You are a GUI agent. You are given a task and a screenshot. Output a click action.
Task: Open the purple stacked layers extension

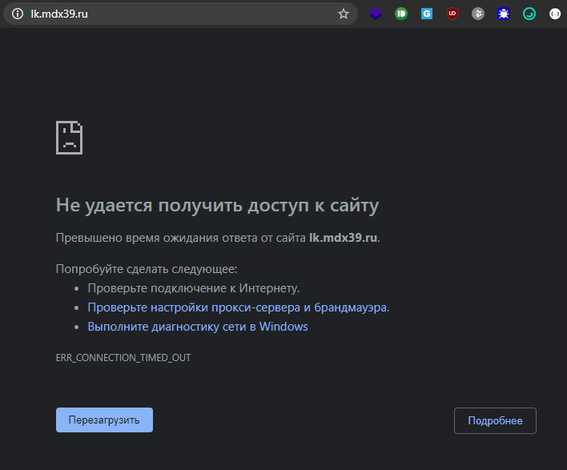pos(375,14)
